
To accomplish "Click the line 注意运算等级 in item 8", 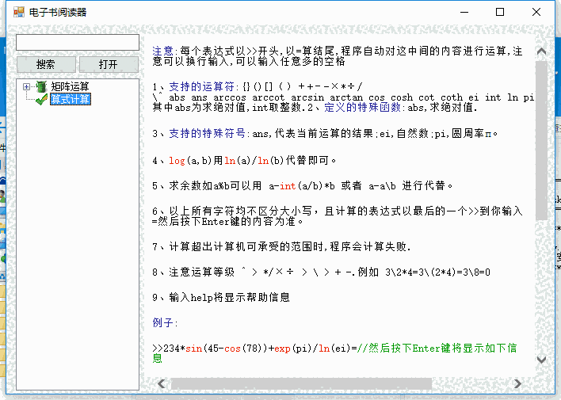I will pos(321,272).
